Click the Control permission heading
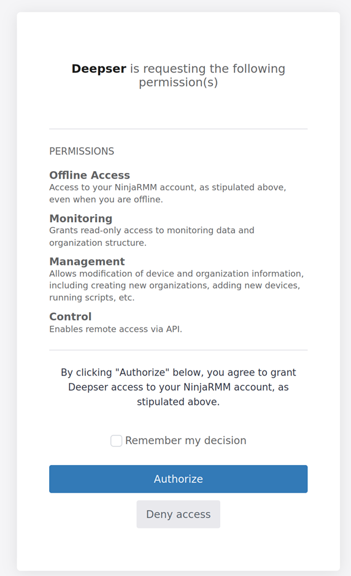351x576 pixels. tap(70, 317)
